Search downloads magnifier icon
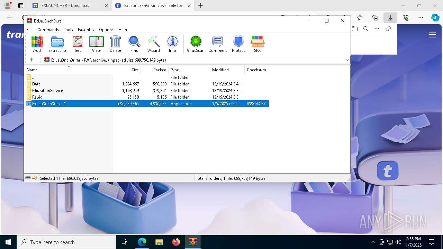Viewport: 443px width, 249px height. tap(366, 29)
